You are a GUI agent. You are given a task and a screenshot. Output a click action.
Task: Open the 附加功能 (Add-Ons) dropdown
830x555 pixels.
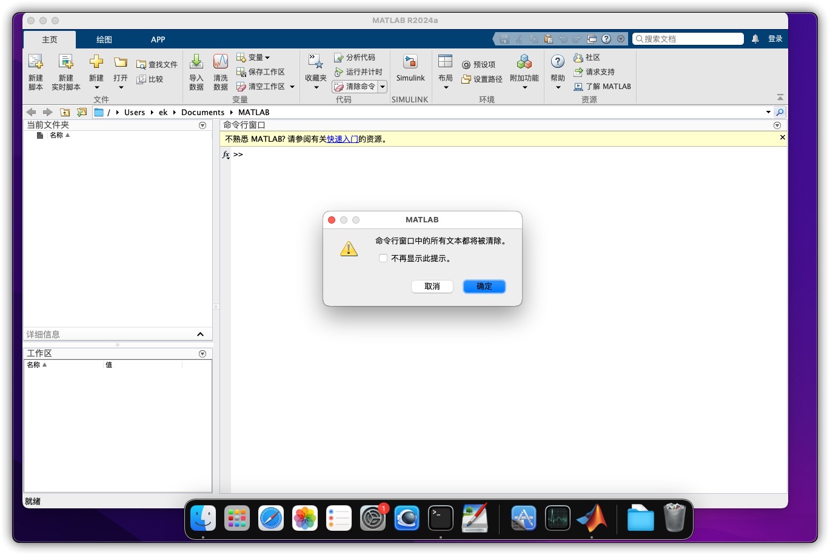tap(524, 87)
